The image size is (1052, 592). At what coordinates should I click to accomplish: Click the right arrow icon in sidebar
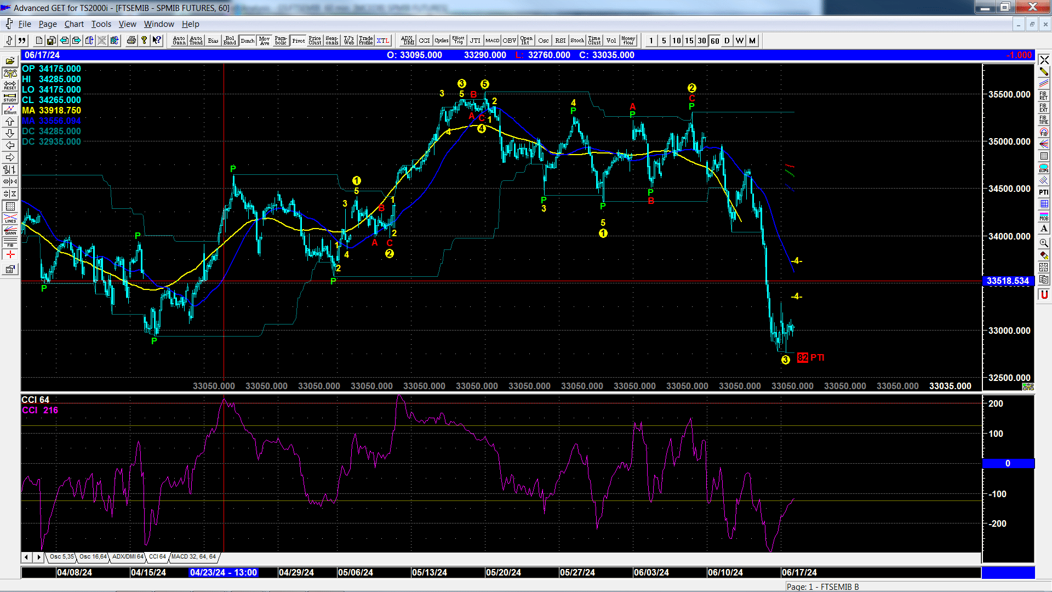[x=10, y=157]
